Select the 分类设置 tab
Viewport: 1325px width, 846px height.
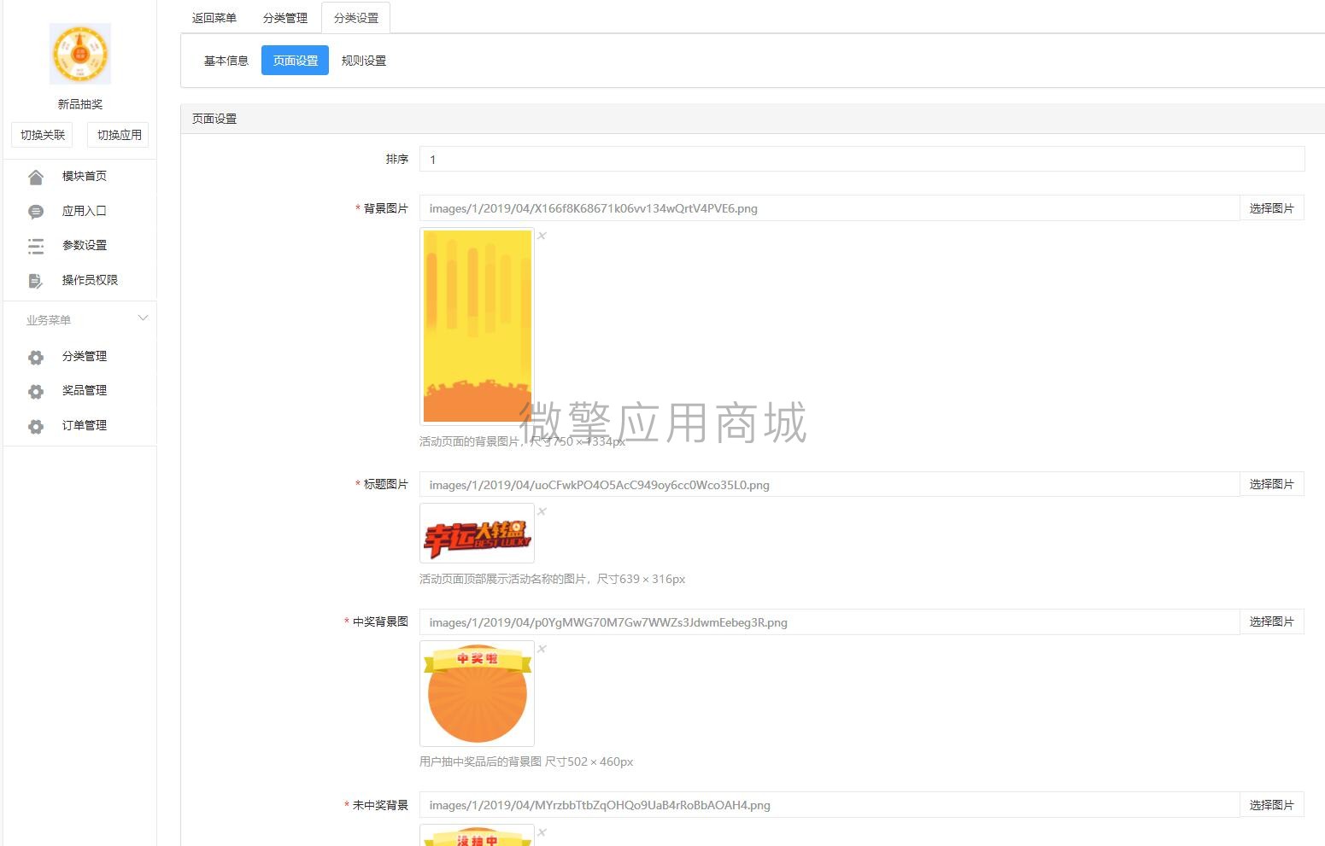[356, 18]
